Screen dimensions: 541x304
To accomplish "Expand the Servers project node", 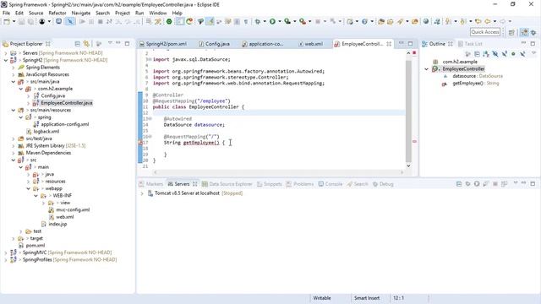I will [6, 53].
